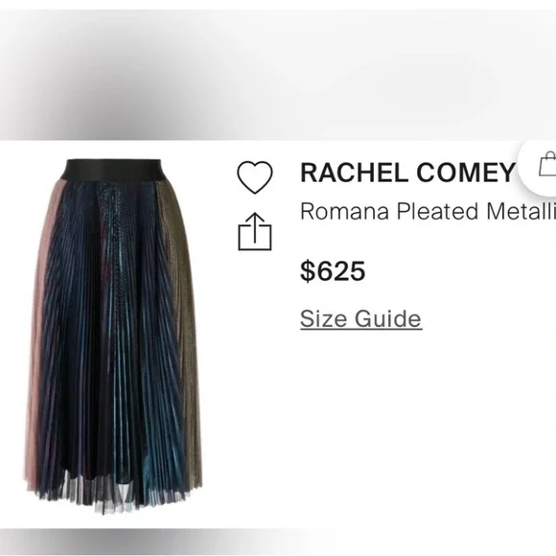Favorite the skirt with the heart icon
Screen dimensions: 556x556
pyautogui.click(x=255, y=177)
